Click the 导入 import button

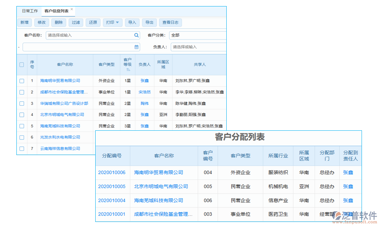tap(132, 22)
